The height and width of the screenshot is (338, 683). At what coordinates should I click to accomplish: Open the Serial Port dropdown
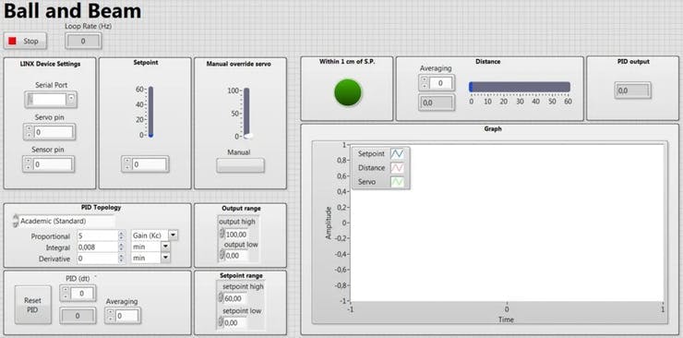71,100
